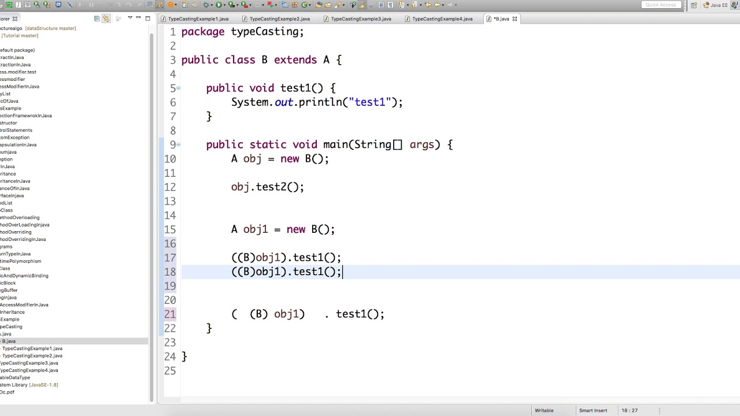Click the cursor position 18 : 27 status
Image resolution: width=740 pixels, height=416 pixels.
(630, 410)
